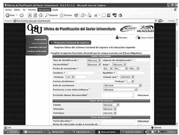Open the Estado civil dropdown
The width and height of the screenshot is (179, 135).
(x=127, y=77)
